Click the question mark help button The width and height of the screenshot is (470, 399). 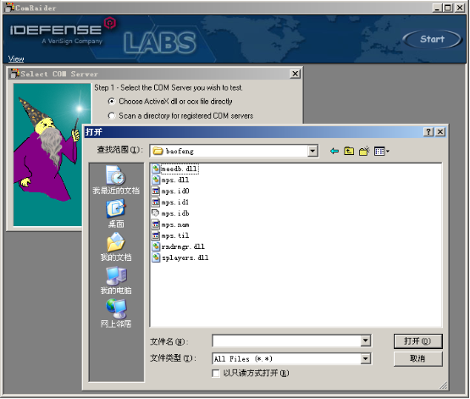429,132
